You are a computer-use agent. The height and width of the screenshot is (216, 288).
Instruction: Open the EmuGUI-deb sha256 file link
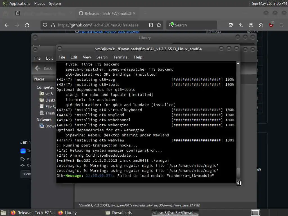109,32
